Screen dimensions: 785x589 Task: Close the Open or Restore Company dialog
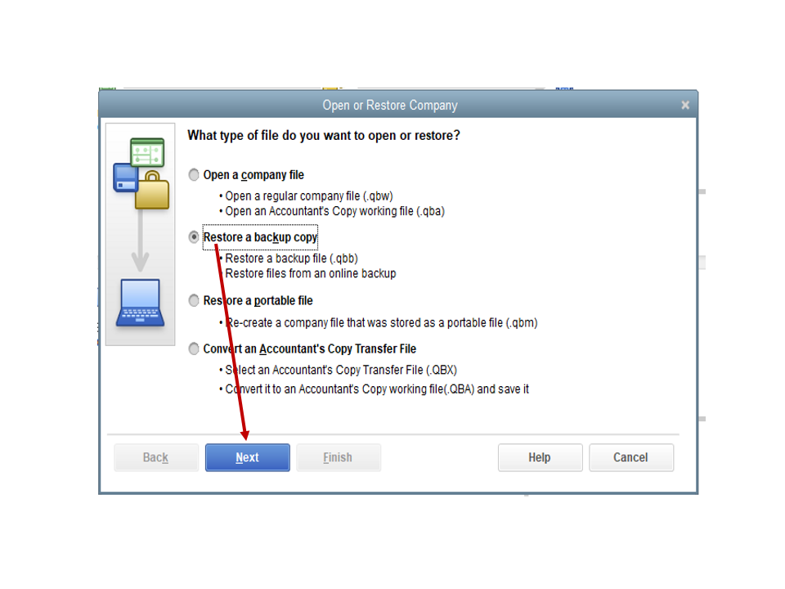685,106
